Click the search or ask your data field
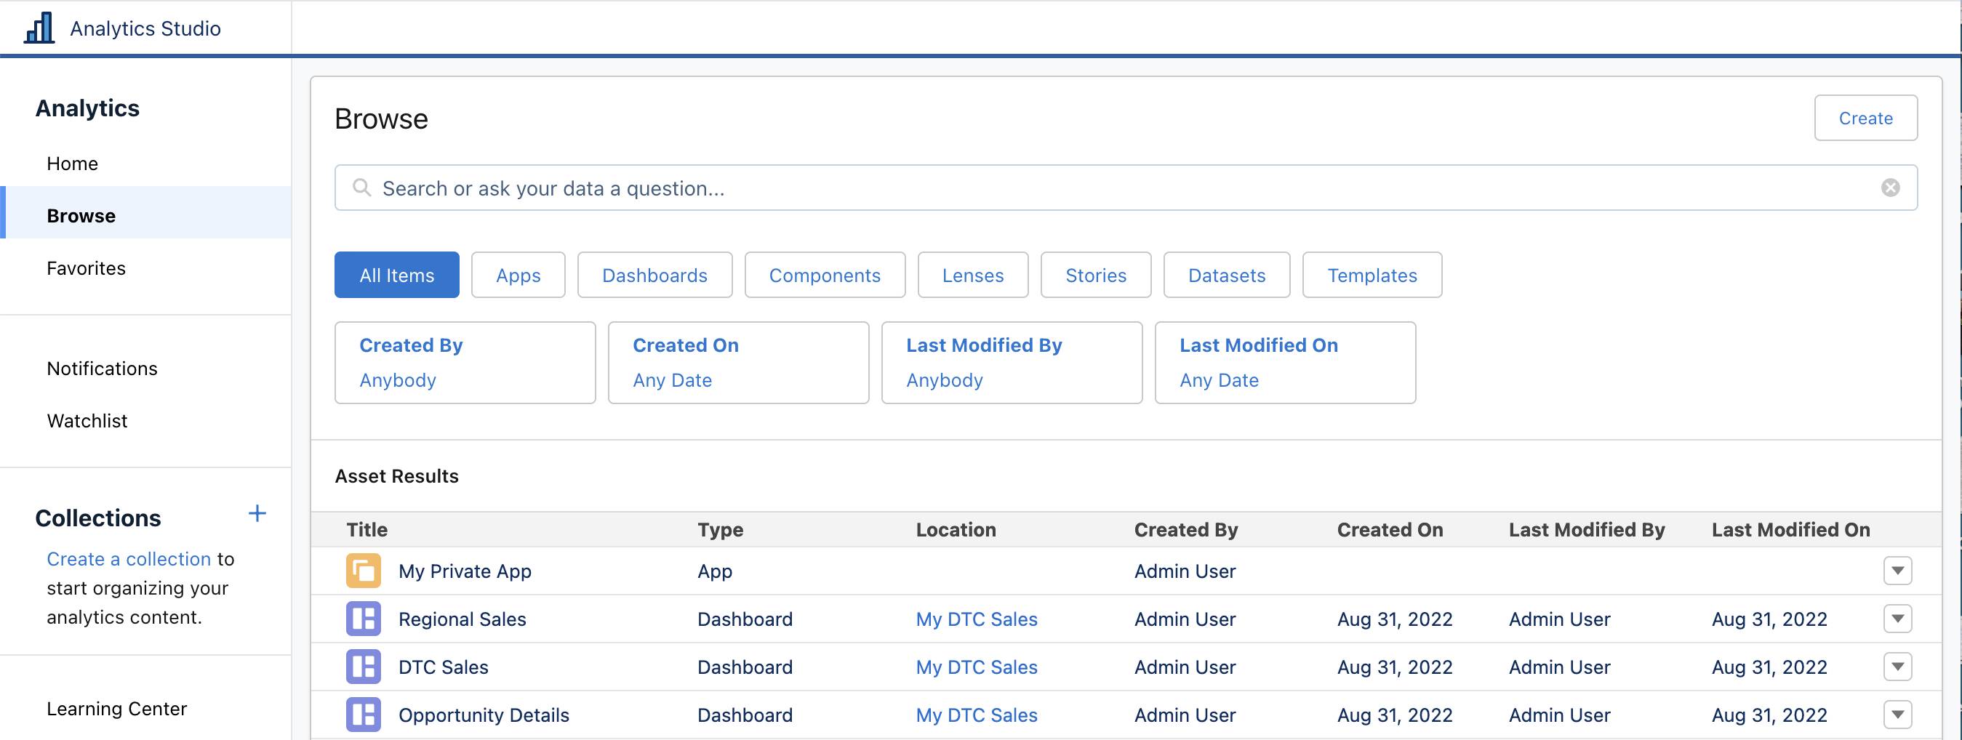This screenshot has height=740, width=1962. click(1126, 188)
